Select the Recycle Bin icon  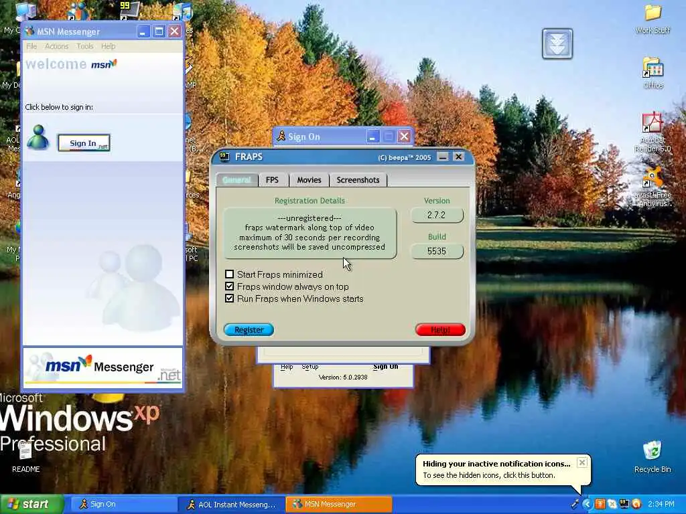pos(653,456)
